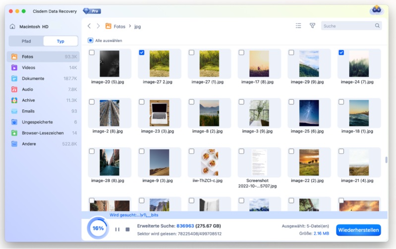Click the home icon beside Macintosh HD
Viewport: 396px width, 249px height.
pyautogui.click(x=13, y=26)
